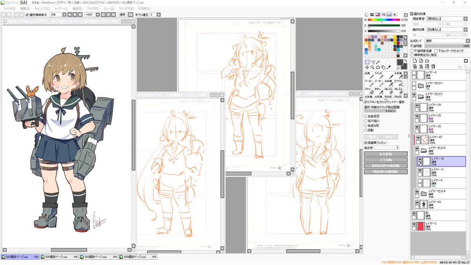Toggle the swatches panel icon
This screenshot has width=471, height=265.
(x=389, y=15)
